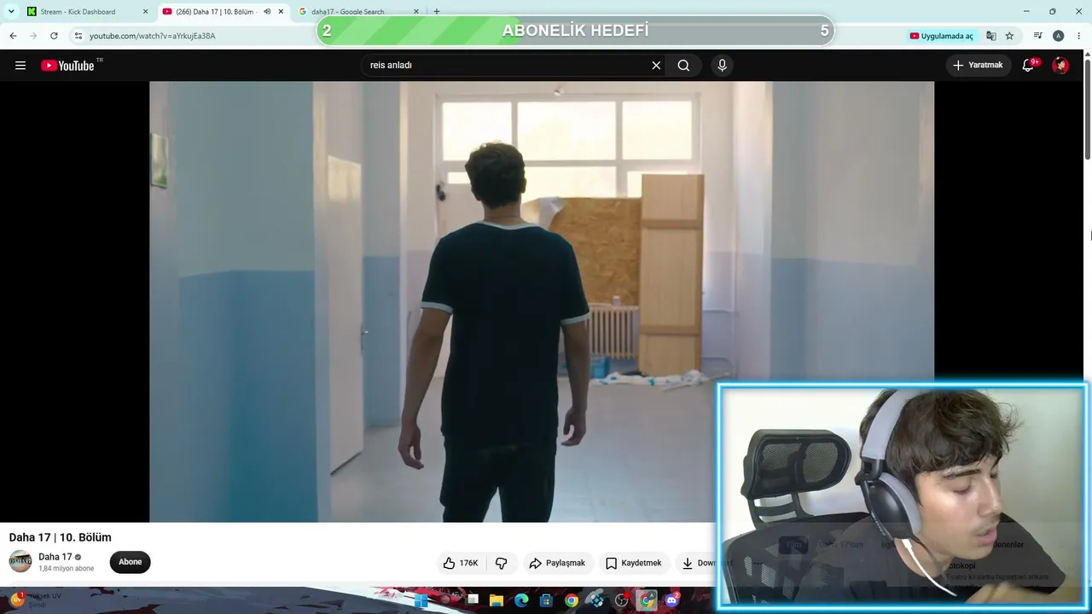The width and height of the screenshot is (1092, 614).
Task: Run the YouTube search magnifier button
Action: (x=683, y=66)
